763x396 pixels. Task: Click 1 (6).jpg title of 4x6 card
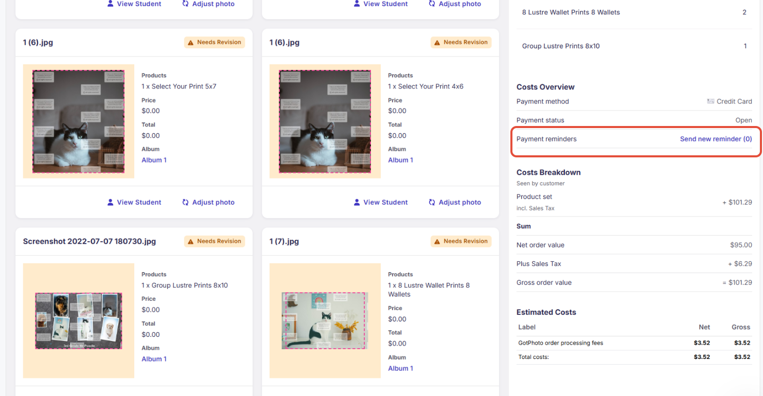[x=285, y=42]
